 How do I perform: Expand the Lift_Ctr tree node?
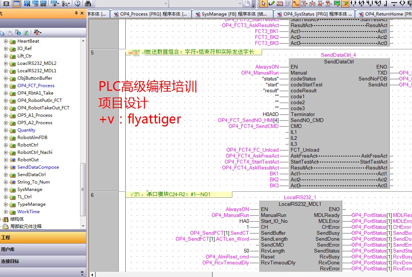(x=6, y=56)
